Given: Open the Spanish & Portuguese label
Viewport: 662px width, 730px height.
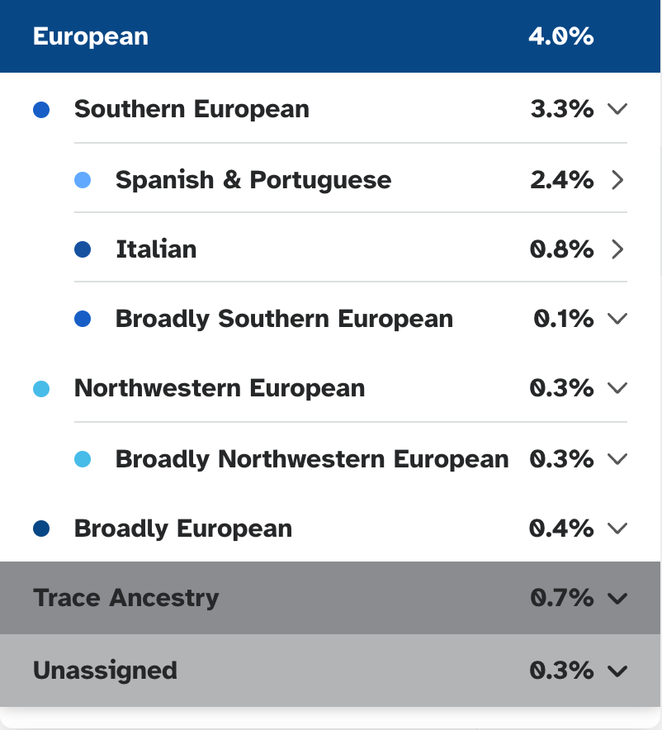Looking at the screenshot, I should [253, 180].
